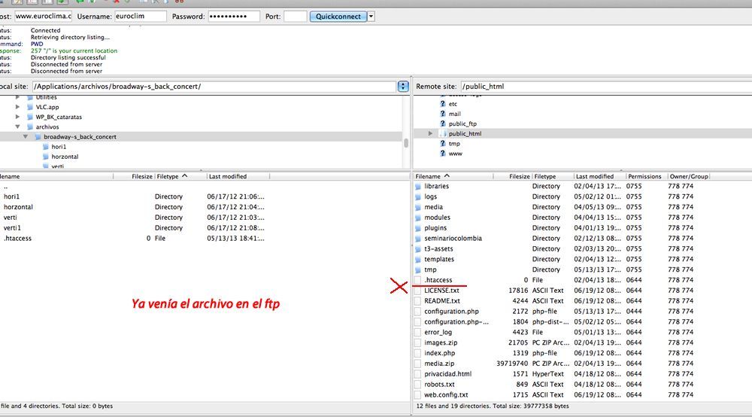752x417 pixels.
Task: Focus the Host input field
Action: (43, 16)
